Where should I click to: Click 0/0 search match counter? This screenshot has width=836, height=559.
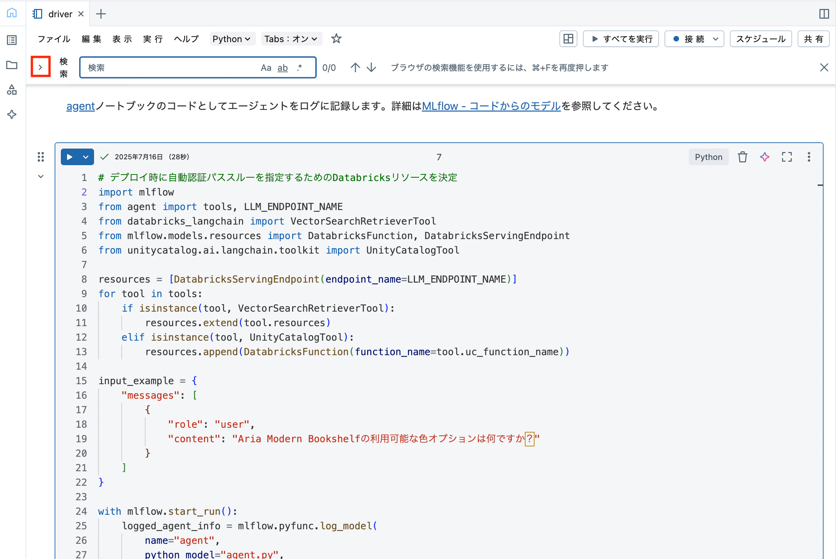(x=329, y=68)
